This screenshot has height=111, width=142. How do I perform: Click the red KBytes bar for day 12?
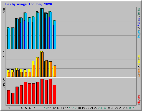pyautogui.click(x=54, y=95)
